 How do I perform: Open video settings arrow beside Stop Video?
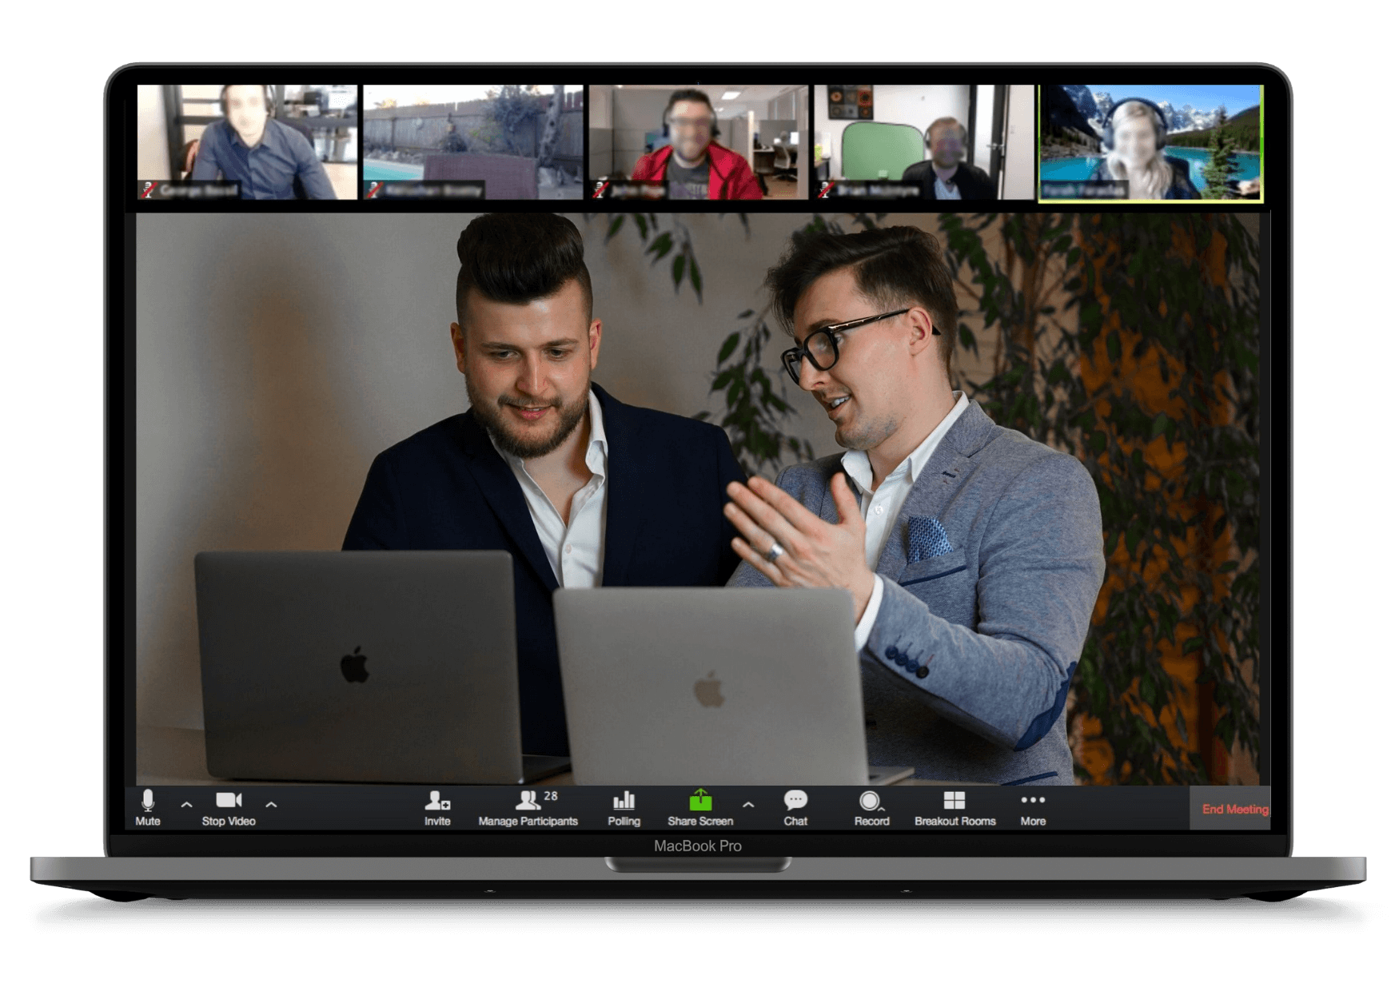click(x=271, y=805)
